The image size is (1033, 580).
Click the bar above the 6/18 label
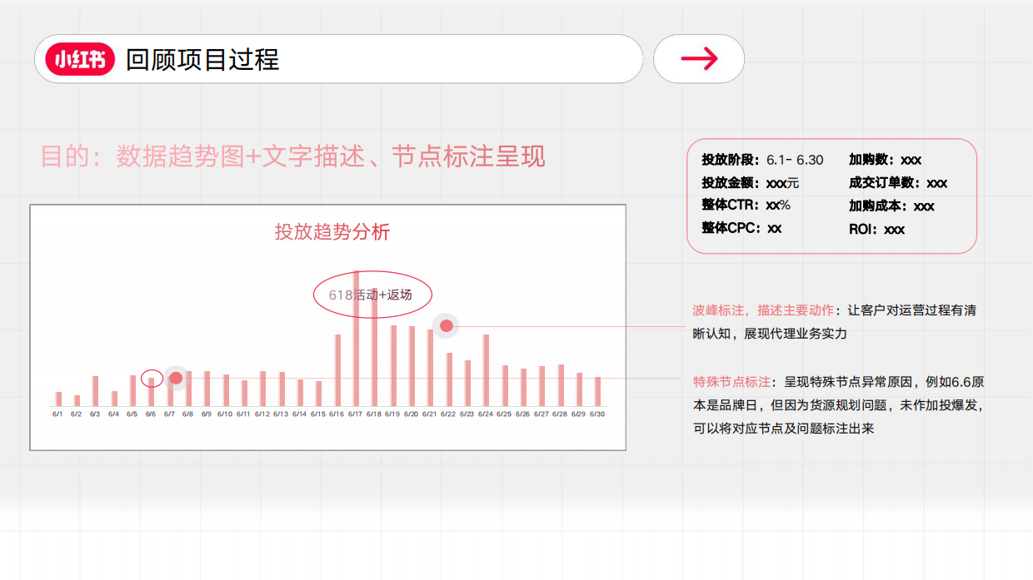[374, 346]
